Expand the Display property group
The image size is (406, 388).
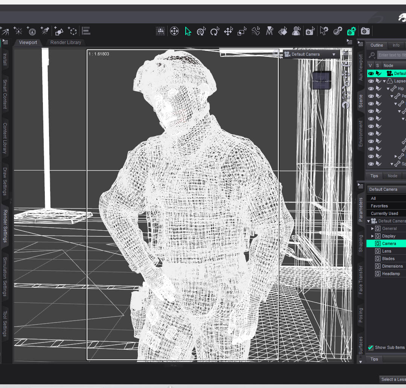[372, 236]
